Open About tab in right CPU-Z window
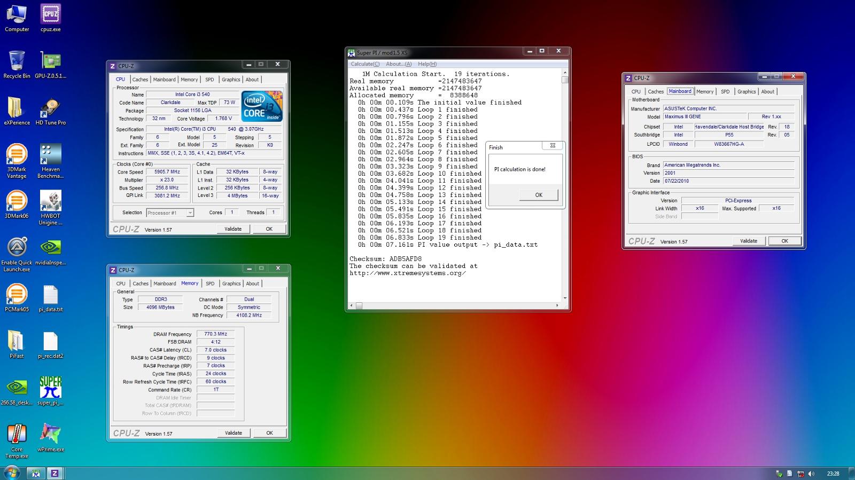Screen dimensions: 855x480 click(767, 91)
